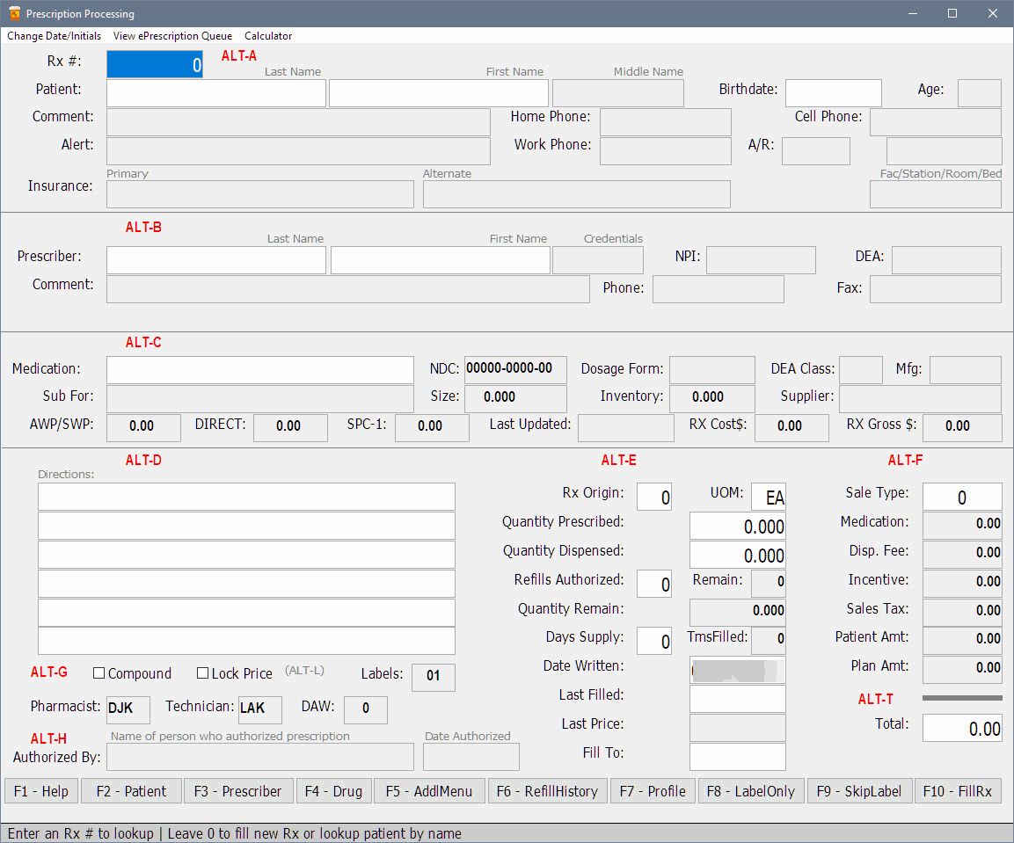This screenshot has height=843, width=1014.
Task: Click the Sale Type field
Action: pyautogui.click(x=962, y=497)
